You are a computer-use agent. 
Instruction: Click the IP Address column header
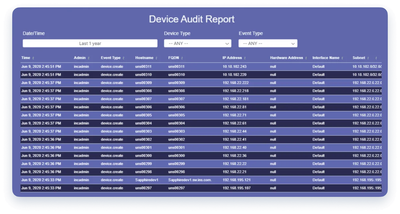(232, 58)
